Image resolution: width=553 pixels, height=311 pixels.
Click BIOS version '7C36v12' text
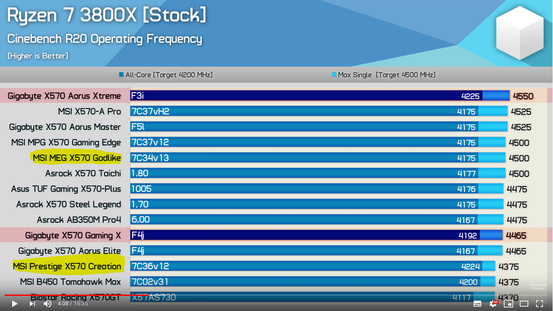[150, 266]
